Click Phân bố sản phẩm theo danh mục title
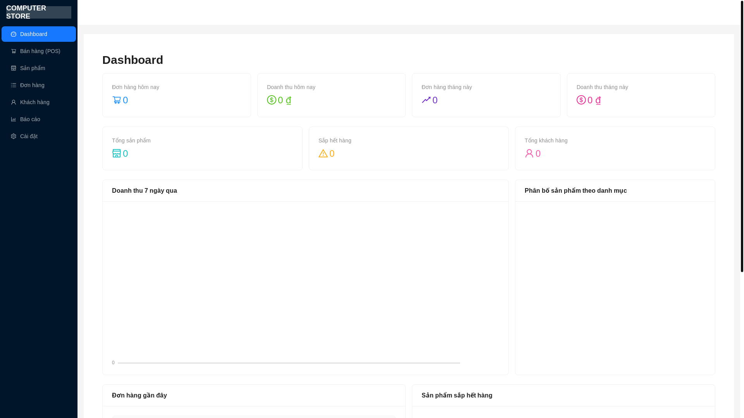This screenshot has width=744, height=418. [x=576, y=190]
